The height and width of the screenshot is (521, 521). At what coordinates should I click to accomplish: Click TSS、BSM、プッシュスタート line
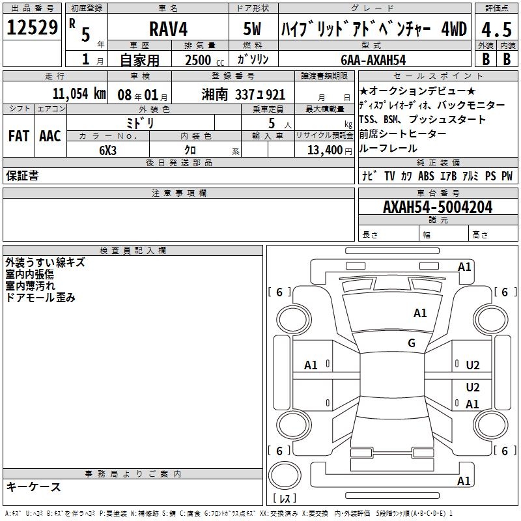pos(422,119)
